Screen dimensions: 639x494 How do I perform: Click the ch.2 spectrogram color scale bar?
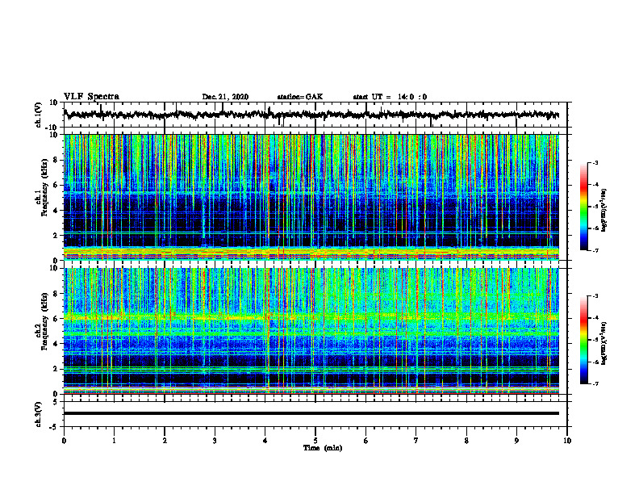point(583,340)
